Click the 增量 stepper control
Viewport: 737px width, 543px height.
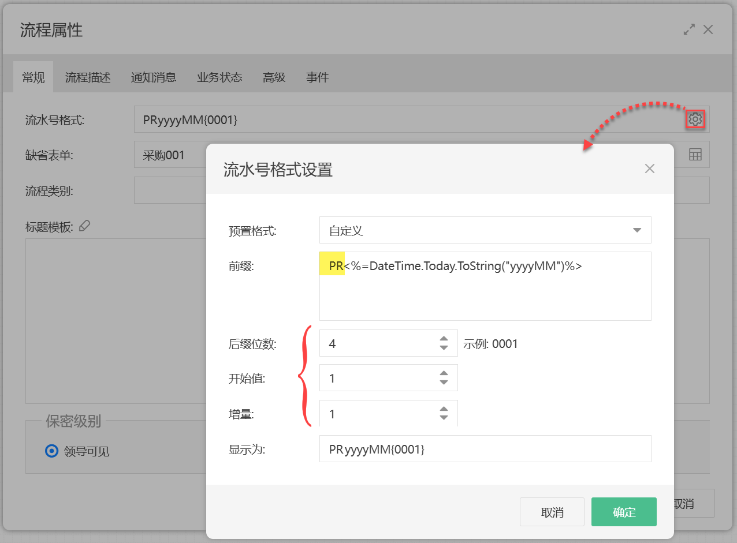coord(444,413)
